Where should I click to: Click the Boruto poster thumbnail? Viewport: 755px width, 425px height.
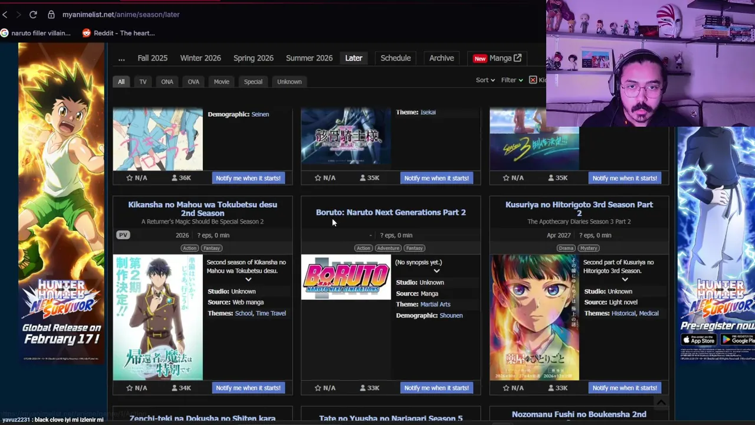346,277
